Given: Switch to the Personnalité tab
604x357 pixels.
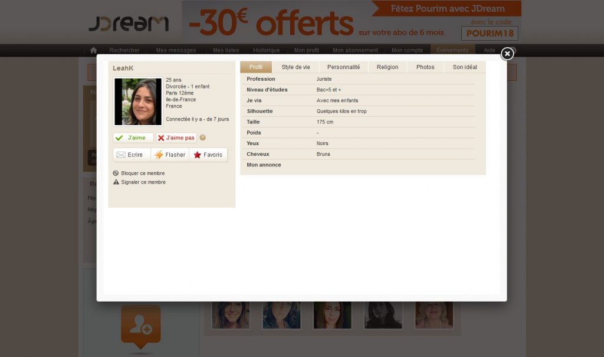Looking at the screenshot, I should coord(343,67).
